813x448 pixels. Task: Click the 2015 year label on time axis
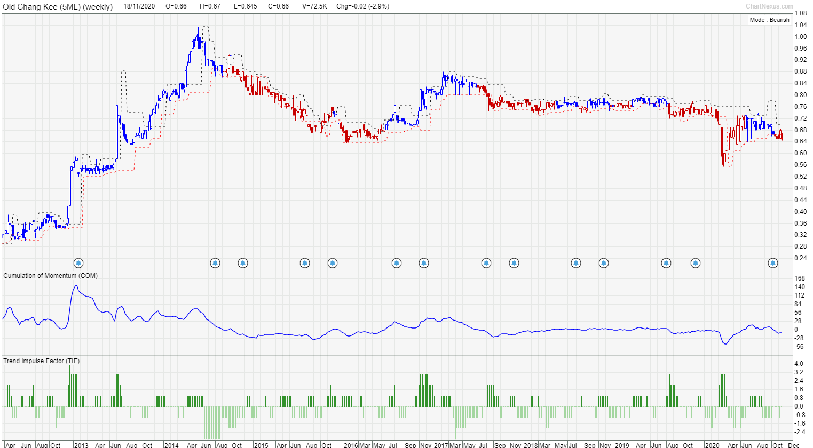(261, 445)
